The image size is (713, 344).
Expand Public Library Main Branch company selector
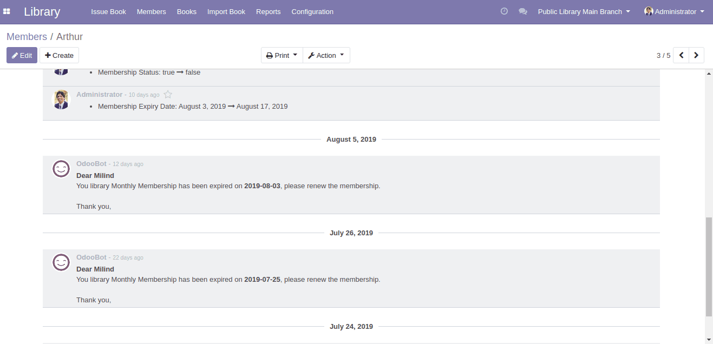pos(584,11)
